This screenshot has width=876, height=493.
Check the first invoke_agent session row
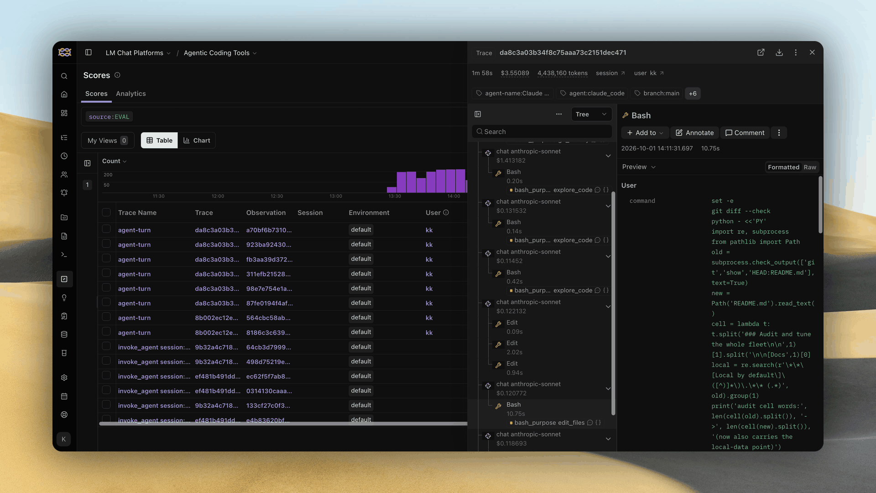[x=106, y=346]
